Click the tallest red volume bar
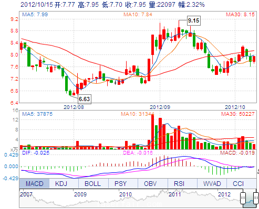The width and height of the screenshot is (259, 209). point(152,132)
